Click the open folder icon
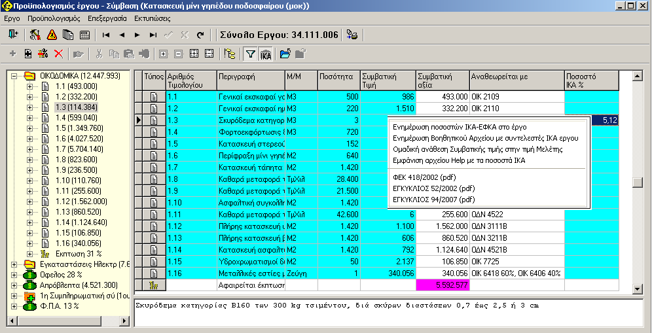The height and width of the screenshot is (333, 652). click(285, 54)
